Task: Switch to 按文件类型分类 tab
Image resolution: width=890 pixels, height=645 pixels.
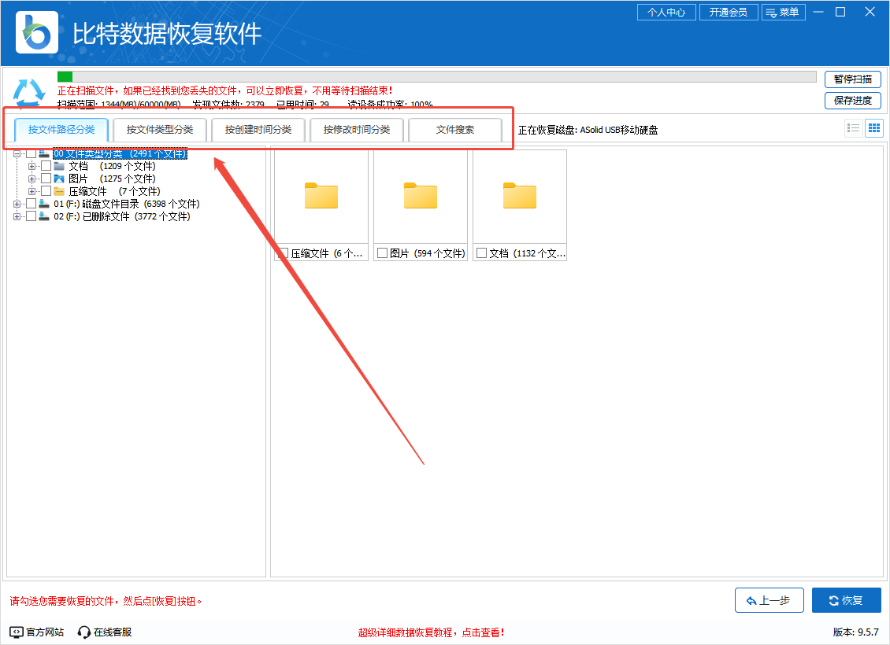Action: point(160,129)
